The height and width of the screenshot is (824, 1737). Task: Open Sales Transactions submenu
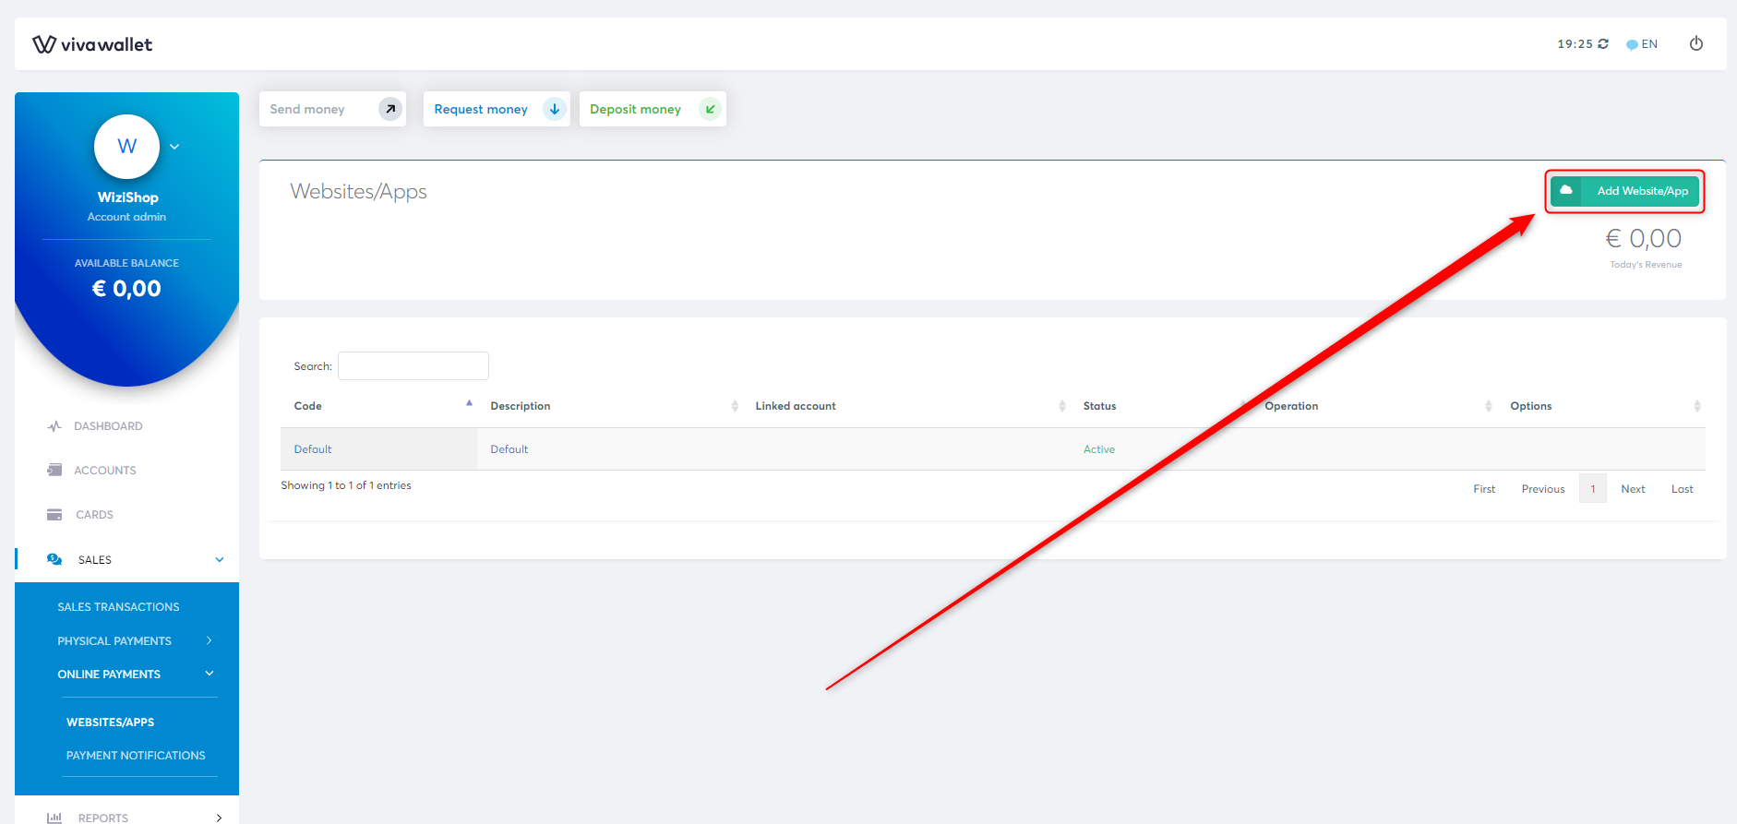pos(118,607)
